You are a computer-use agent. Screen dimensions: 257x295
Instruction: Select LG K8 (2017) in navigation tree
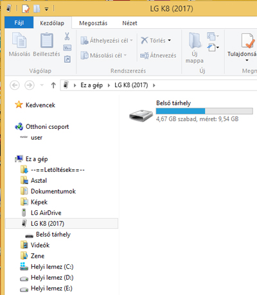click(62, 223)
